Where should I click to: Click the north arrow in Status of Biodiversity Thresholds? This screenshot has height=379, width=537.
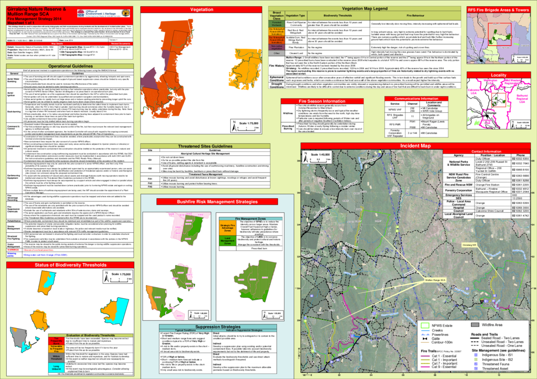click(x=106, y=277)
